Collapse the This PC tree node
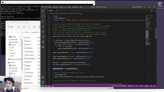 tap(7, 63)
